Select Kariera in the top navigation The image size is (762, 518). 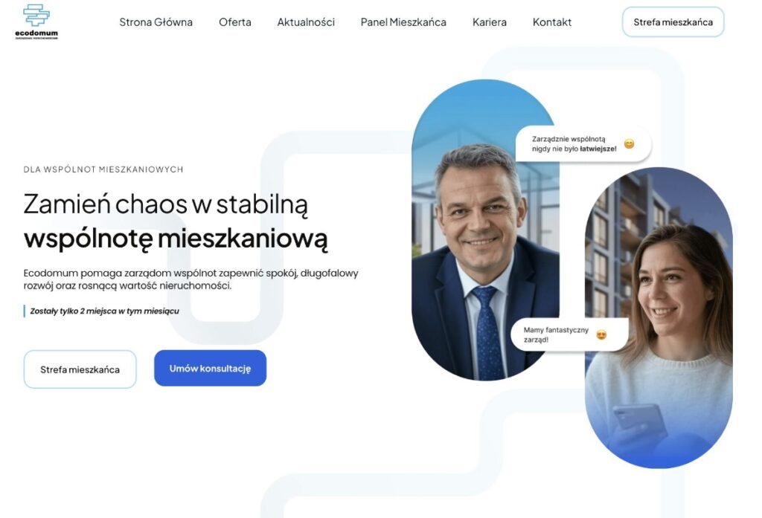[490, 22]
